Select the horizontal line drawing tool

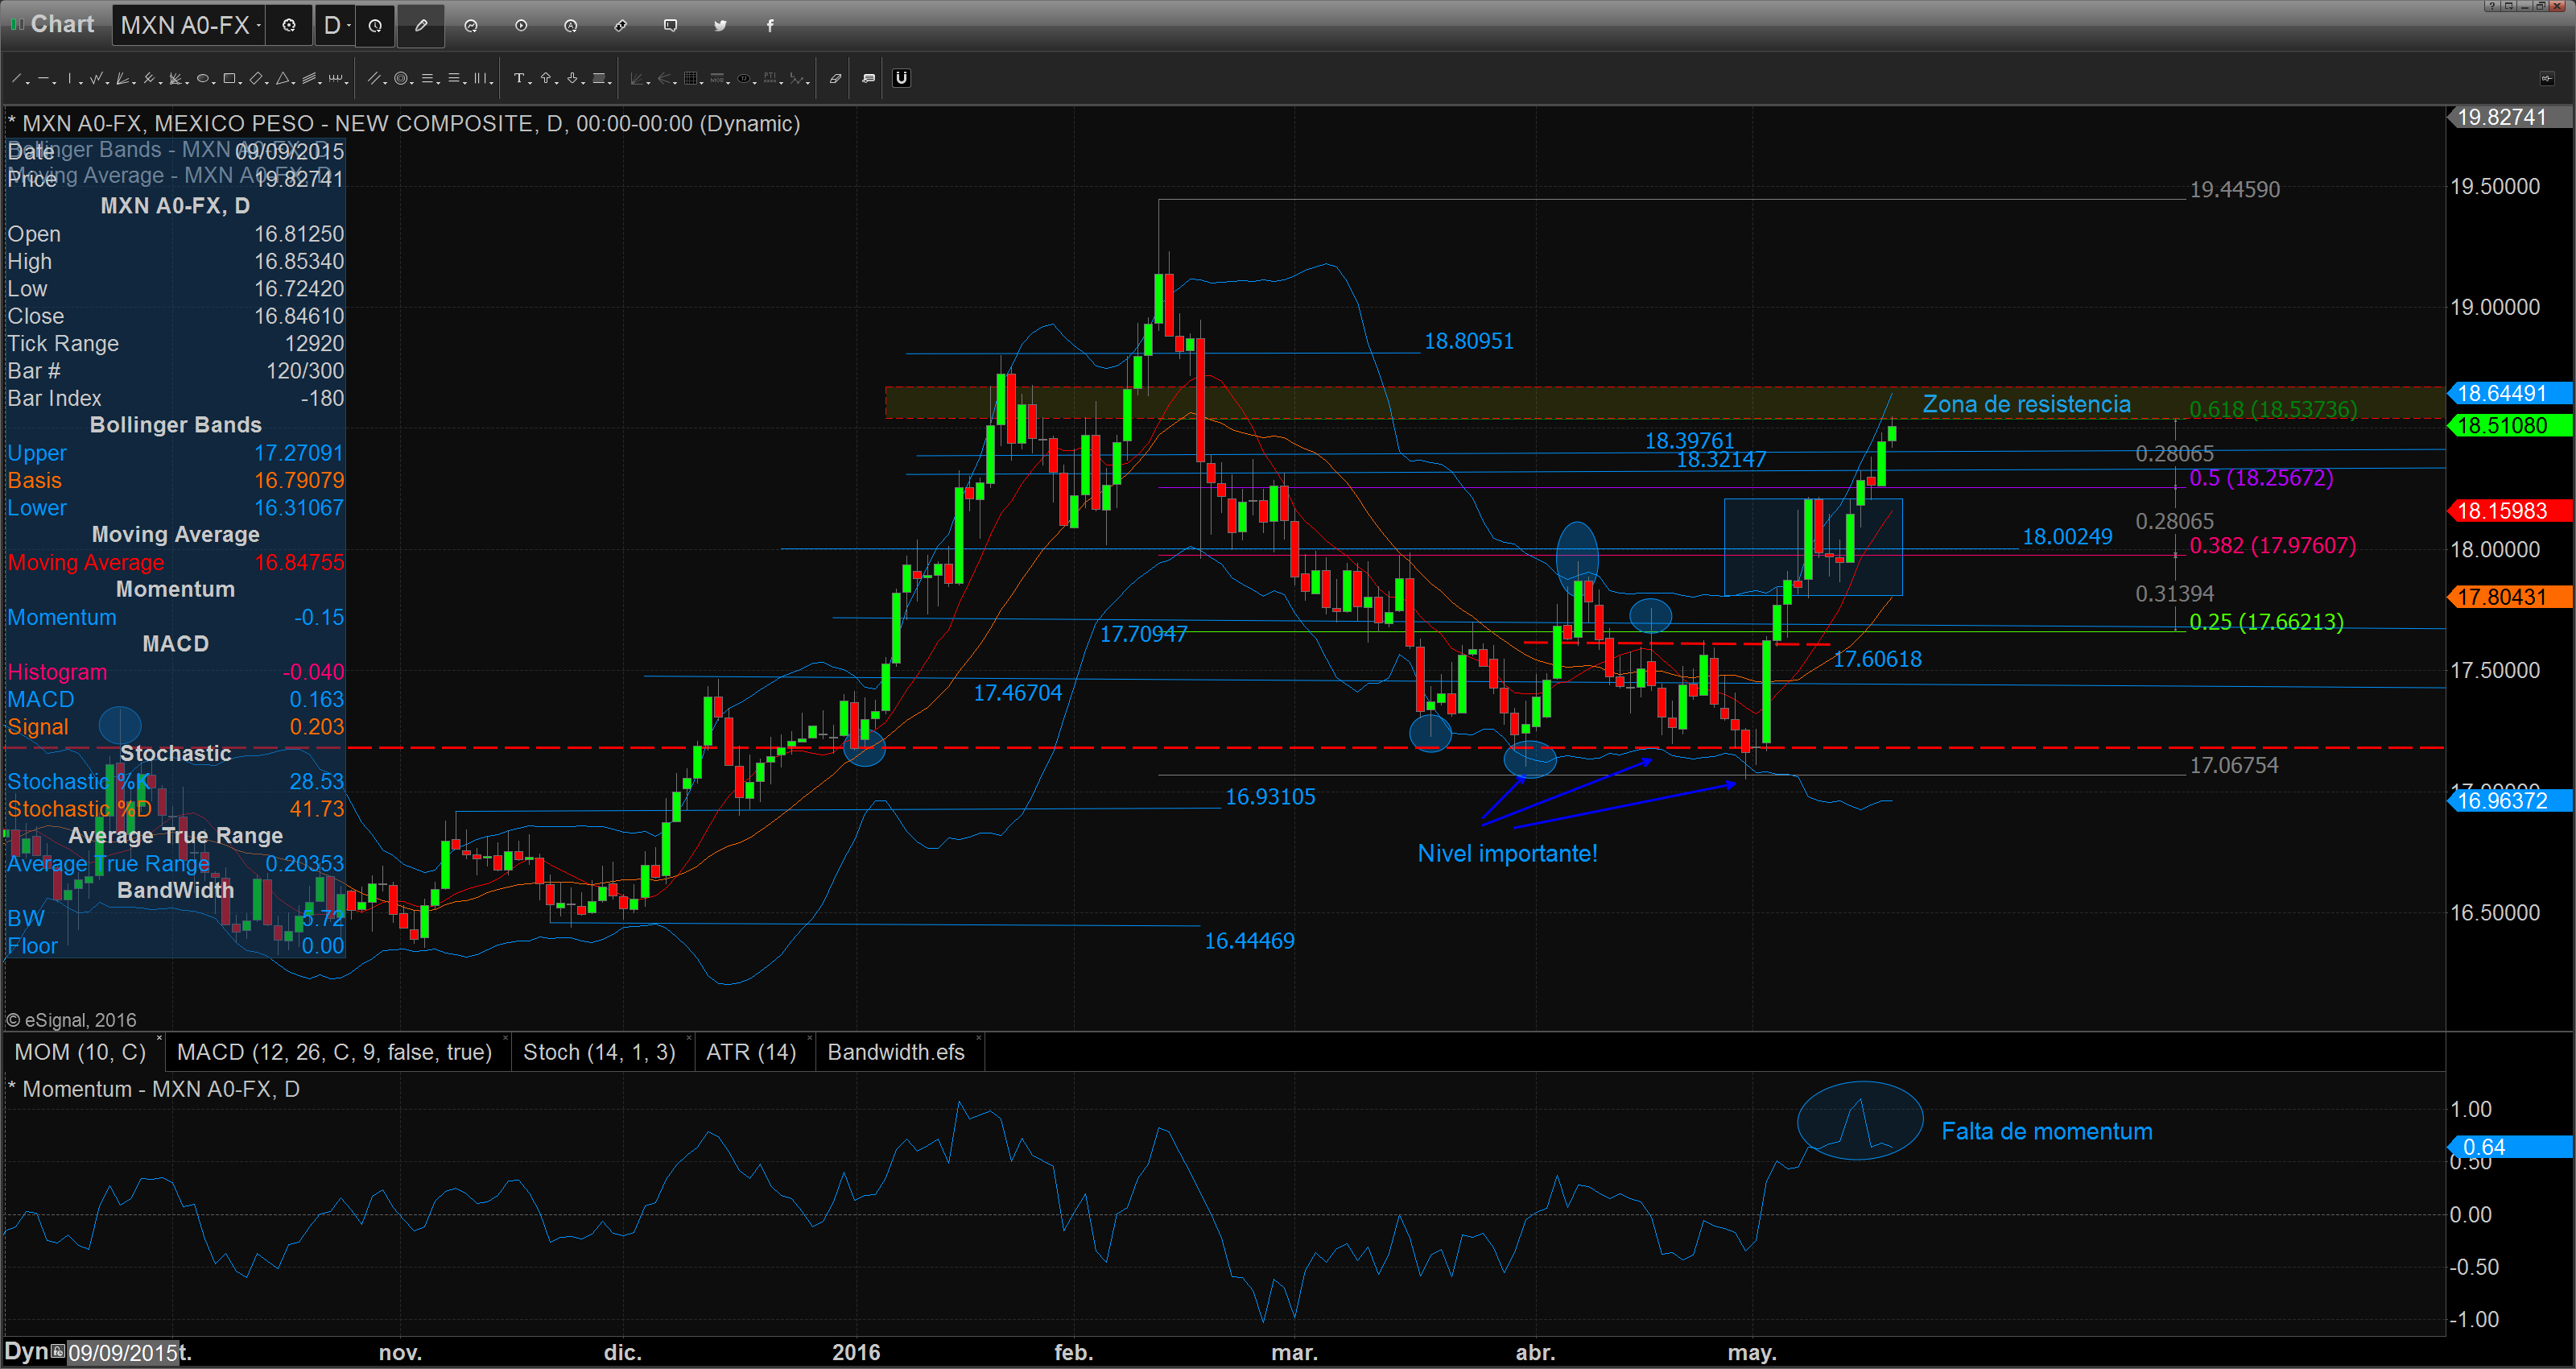pyautogui.click(x=44, y=78)
